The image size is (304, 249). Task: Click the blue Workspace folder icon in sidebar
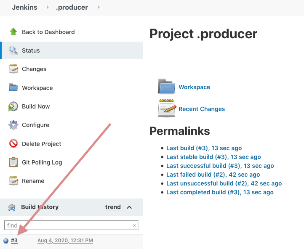click(x=13, y=87)
